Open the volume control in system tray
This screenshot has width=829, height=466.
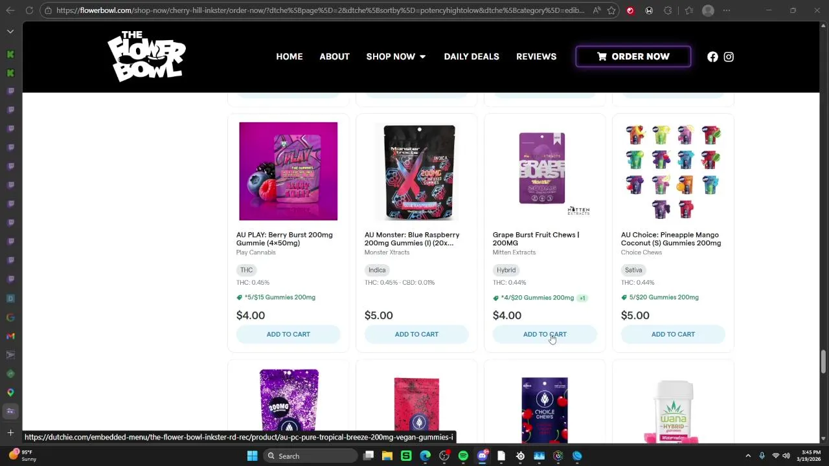click(786, 456)
